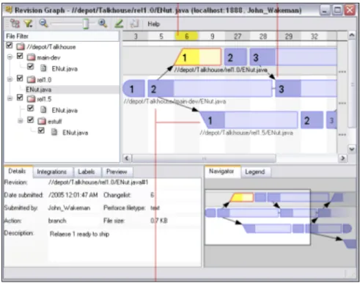Click the 'Relaese 1 ready to ship' description
The width and height of the screenshot is (360, 283).
(x=79, y=234)
